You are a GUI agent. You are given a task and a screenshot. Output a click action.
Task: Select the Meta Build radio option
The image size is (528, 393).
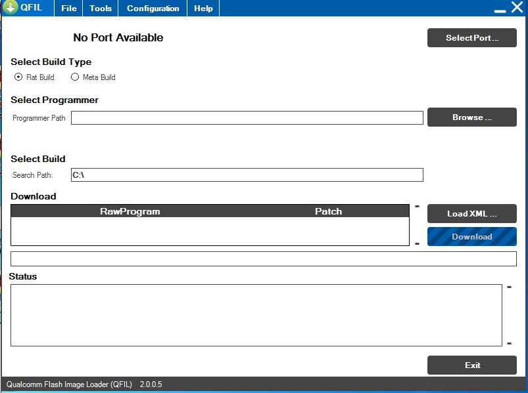click(93, 77)
